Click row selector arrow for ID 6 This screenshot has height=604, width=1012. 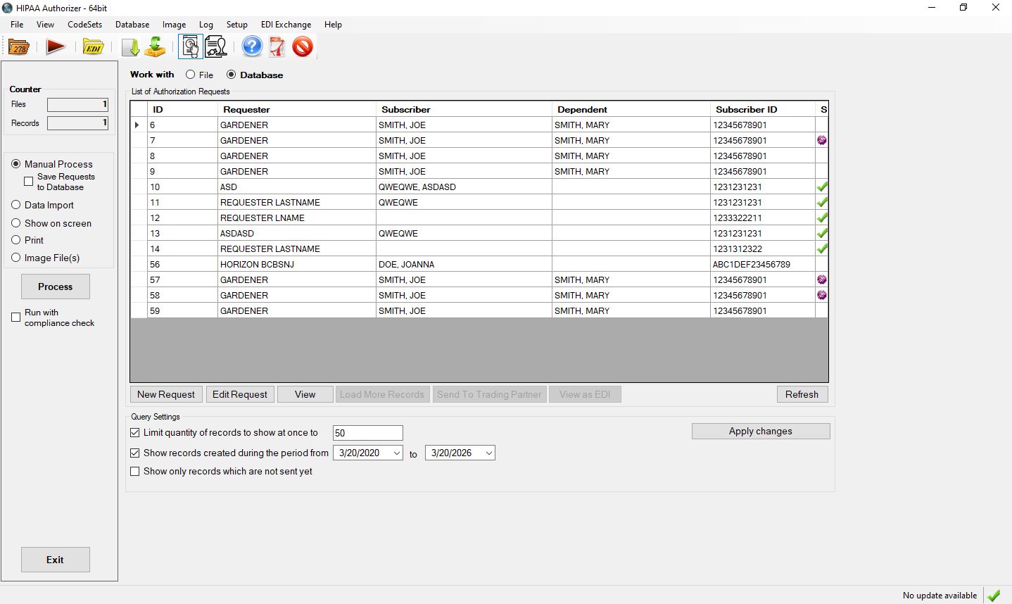coord(138,125)
